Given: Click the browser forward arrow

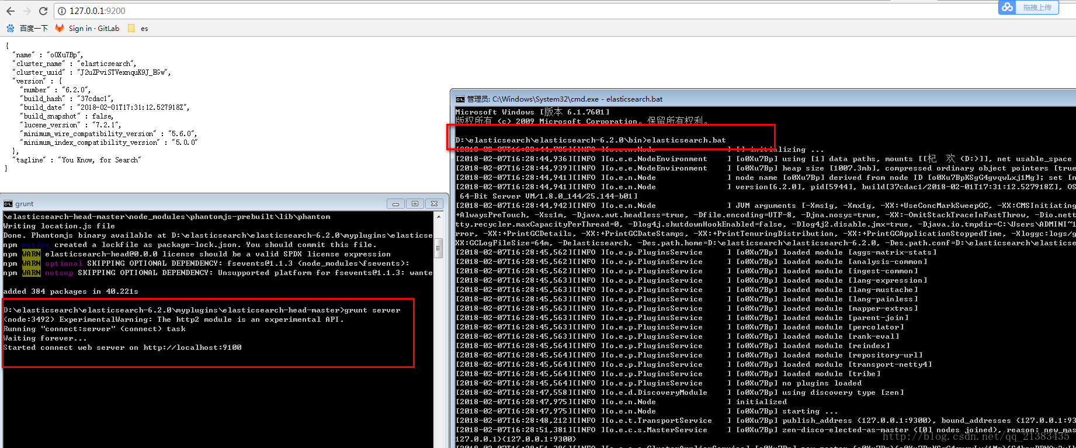Looking at the screenshot, I should click(x=27, y=11).
